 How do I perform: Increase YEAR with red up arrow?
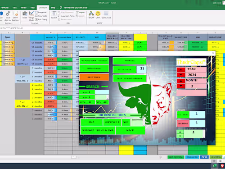click(181, 70)
